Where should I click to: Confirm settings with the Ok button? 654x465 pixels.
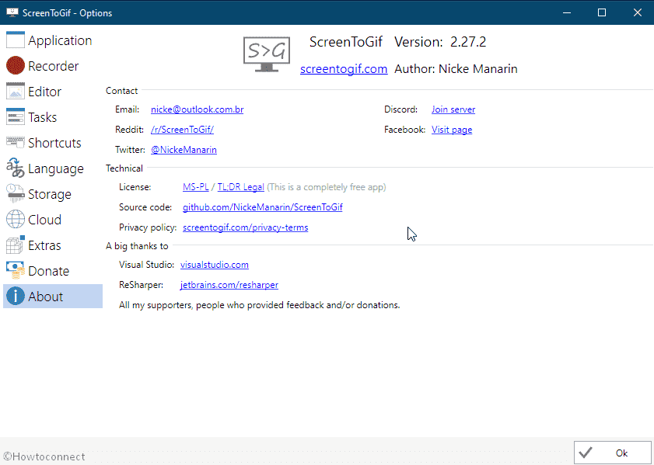click(x=613, y=453)
